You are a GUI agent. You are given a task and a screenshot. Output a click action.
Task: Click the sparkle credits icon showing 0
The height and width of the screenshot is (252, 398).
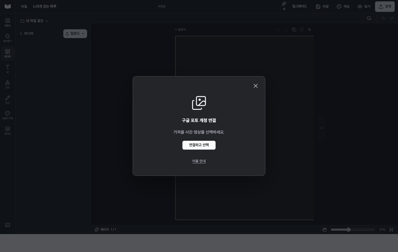284,6
